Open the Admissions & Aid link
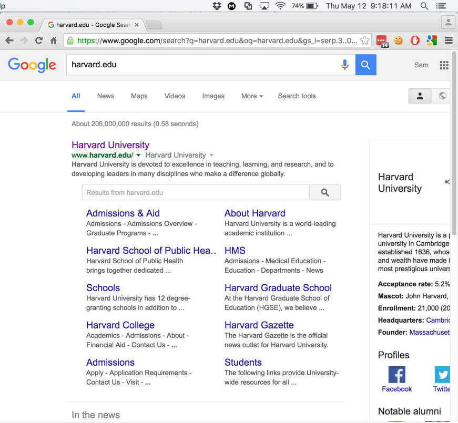Screen dimensions: 458x423 pyautogui.click(x=123, y=213)
